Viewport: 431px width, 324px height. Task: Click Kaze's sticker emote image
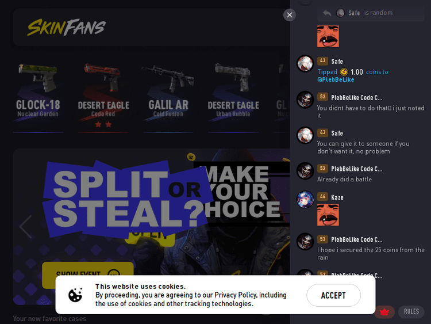328,215
